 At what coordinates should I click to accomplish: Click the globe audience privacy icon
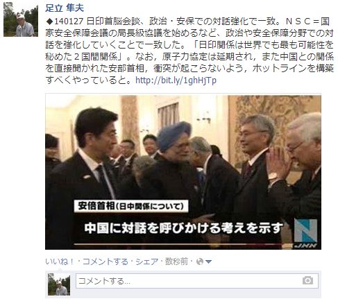click(x=200, y=262)
